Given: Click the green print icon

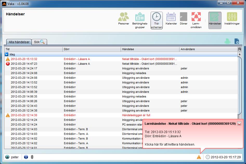Looking at the screenshot, I should tap(228, 41).
